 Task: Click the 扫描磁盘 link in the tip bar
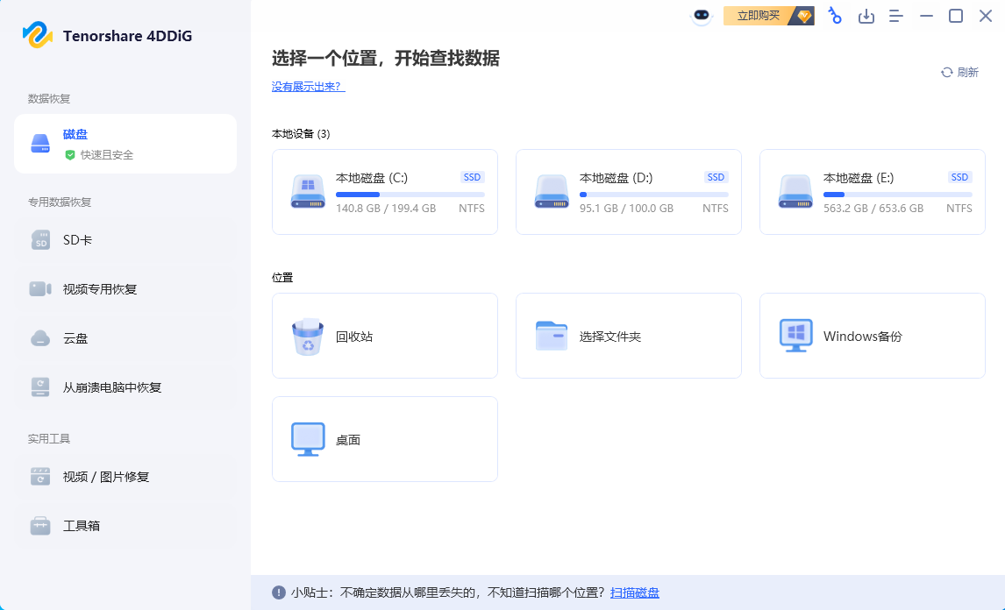635,592
